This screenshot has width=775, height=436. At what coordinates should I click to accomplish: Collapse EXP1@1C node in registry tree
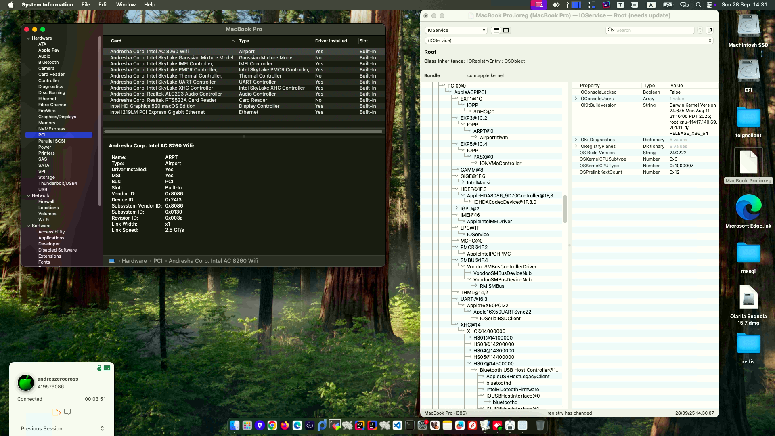click(x=456, y=99)
